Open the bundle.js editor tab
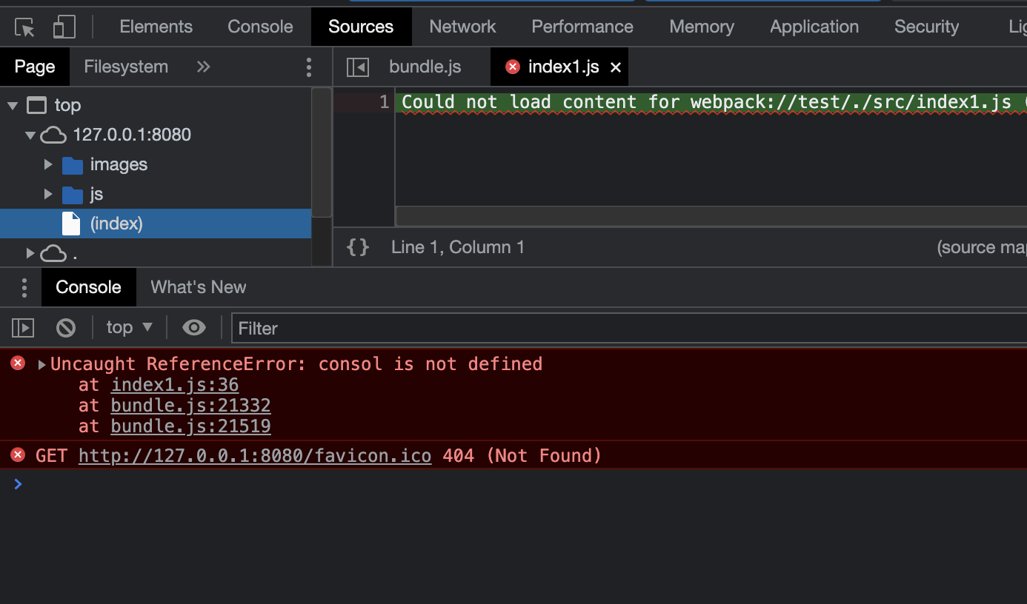Image resolution: width=1027 pixels, height=604 pixels. (x=425, y=67)
